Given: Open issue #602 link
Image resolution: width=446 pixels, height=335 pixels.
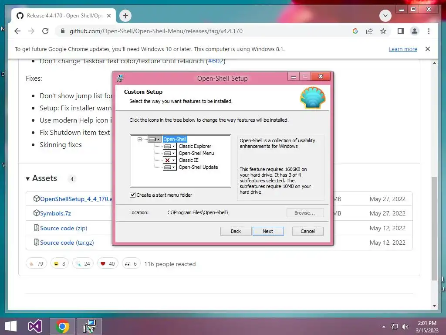Looking at the screenshot, I should point(216,61).
